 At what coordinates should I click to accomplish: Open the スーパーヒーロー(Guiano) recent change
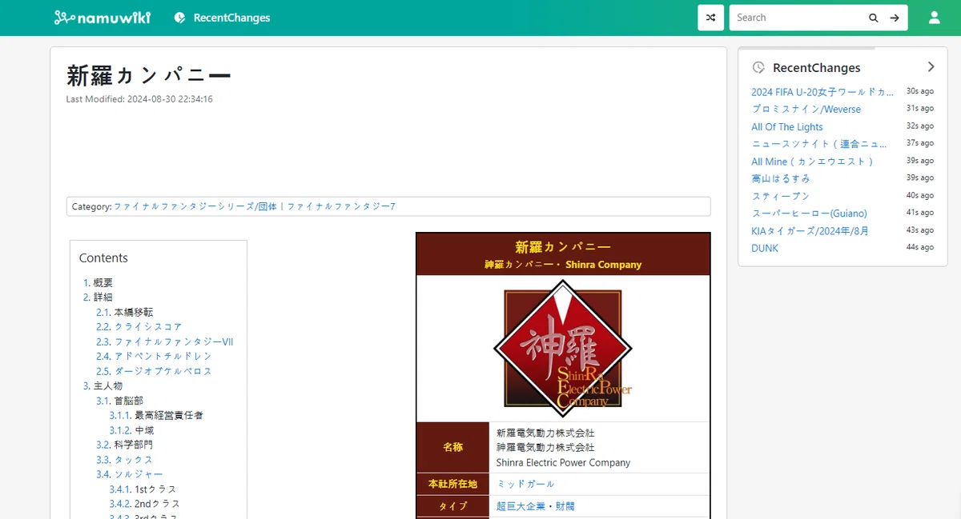[809, 214]
